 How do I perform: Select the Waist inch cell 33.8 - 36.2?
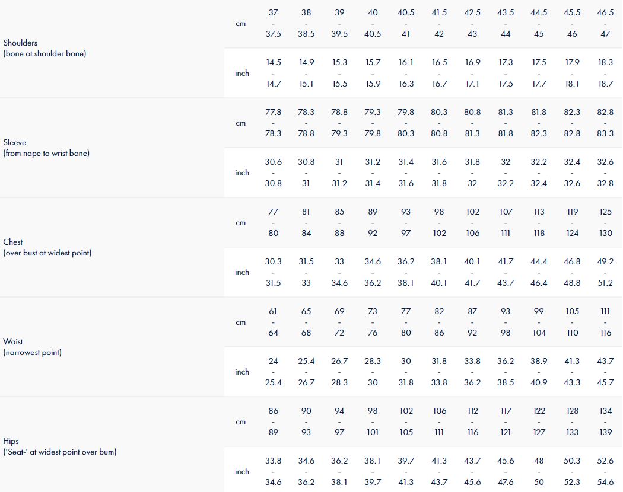coord(472,372)
